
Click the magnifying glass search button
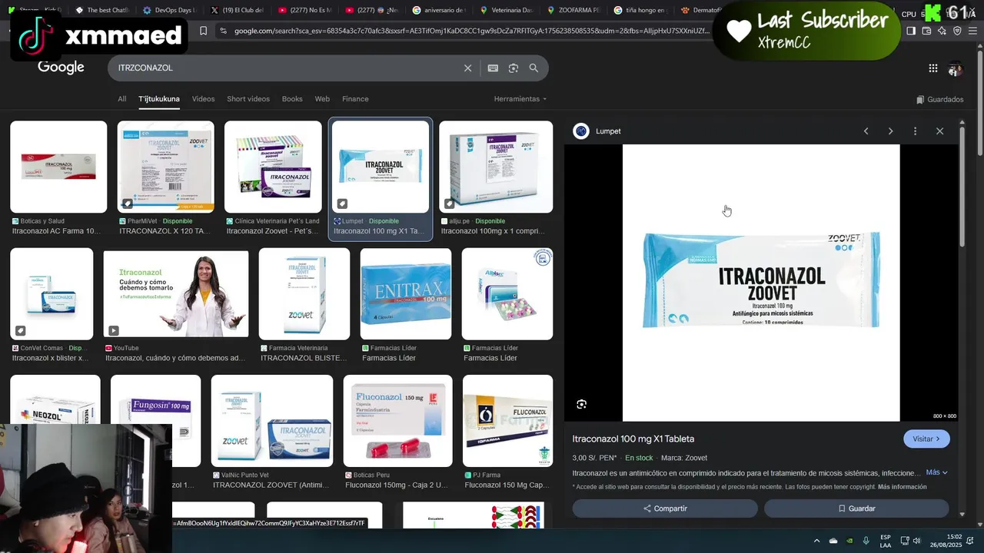(534, 68)
